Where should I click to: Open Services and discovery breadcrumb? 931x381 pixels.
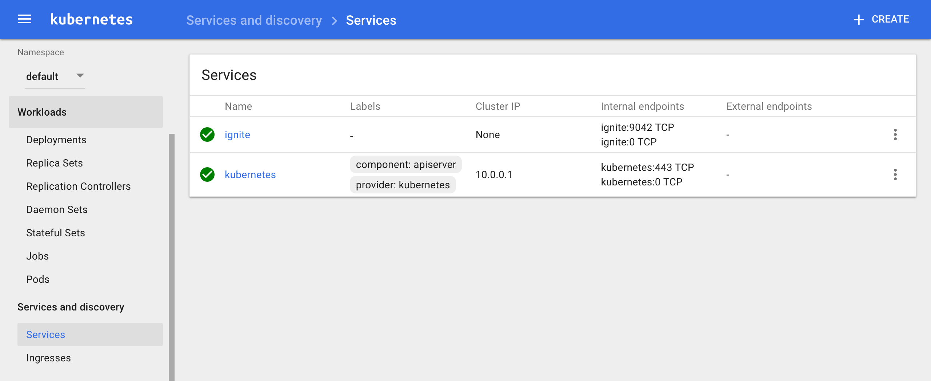[254, 20]
